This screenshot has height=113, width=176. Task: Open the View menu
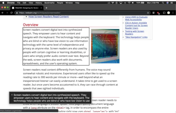[x=31, y=3]
